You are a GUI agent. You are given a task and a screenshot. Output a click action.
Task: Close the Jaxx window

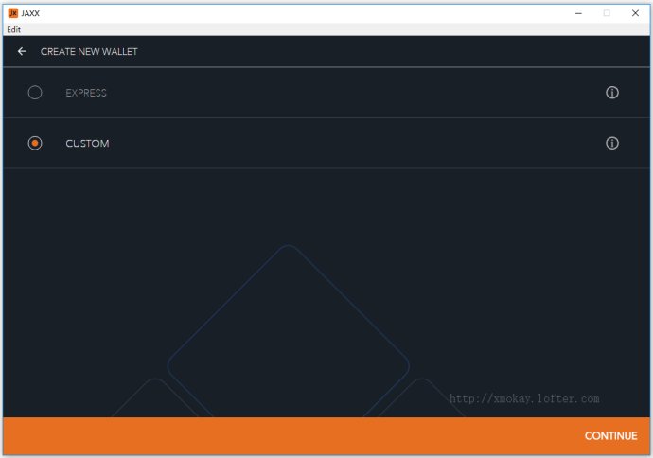pos(635,13)
